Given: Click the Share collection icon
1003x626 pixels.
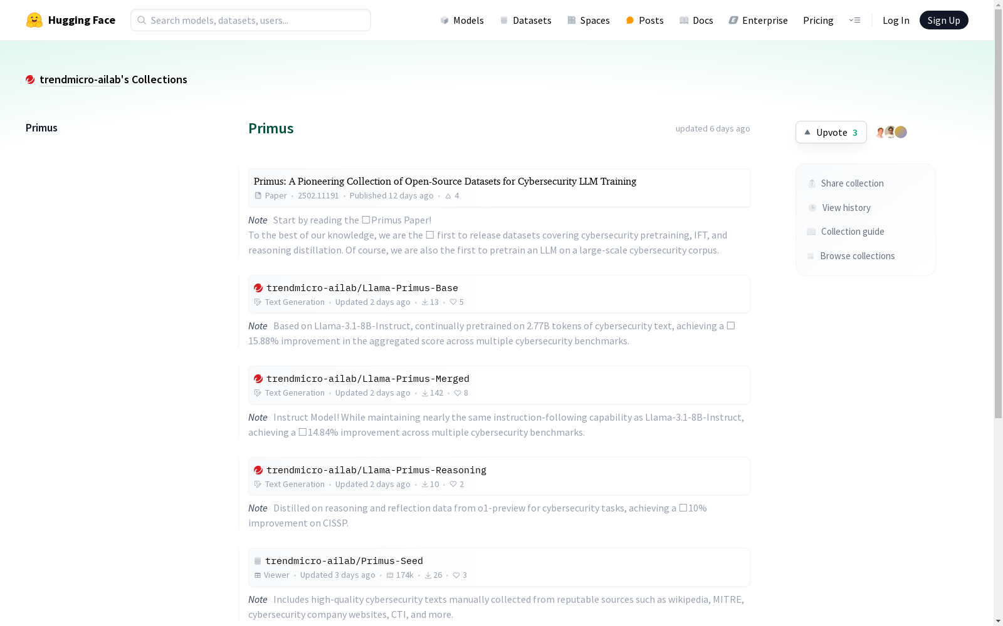Looking at the screenshot, I should [x=812, y=183].
